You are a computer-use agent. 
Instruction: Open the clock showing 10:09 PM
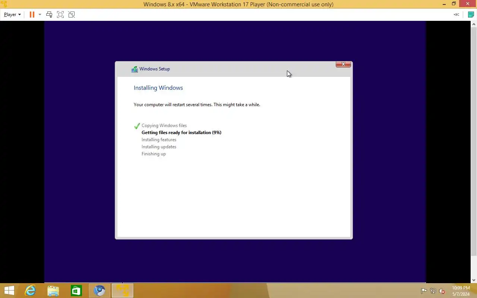(461, 291)
